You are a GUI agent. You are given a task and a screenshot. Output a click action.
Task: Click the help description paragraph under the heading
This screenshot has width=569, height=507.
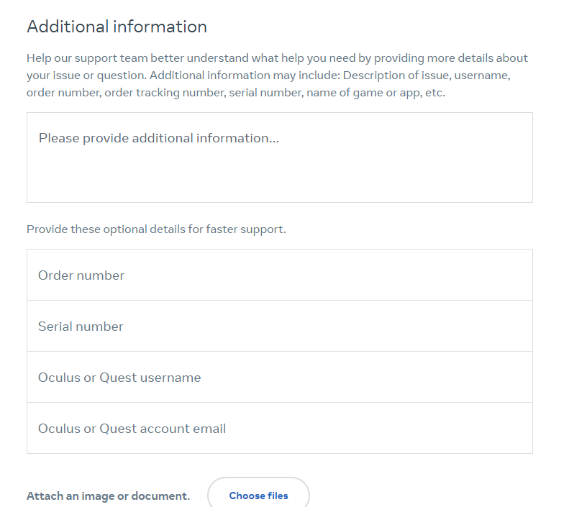[x=277, y=76]
